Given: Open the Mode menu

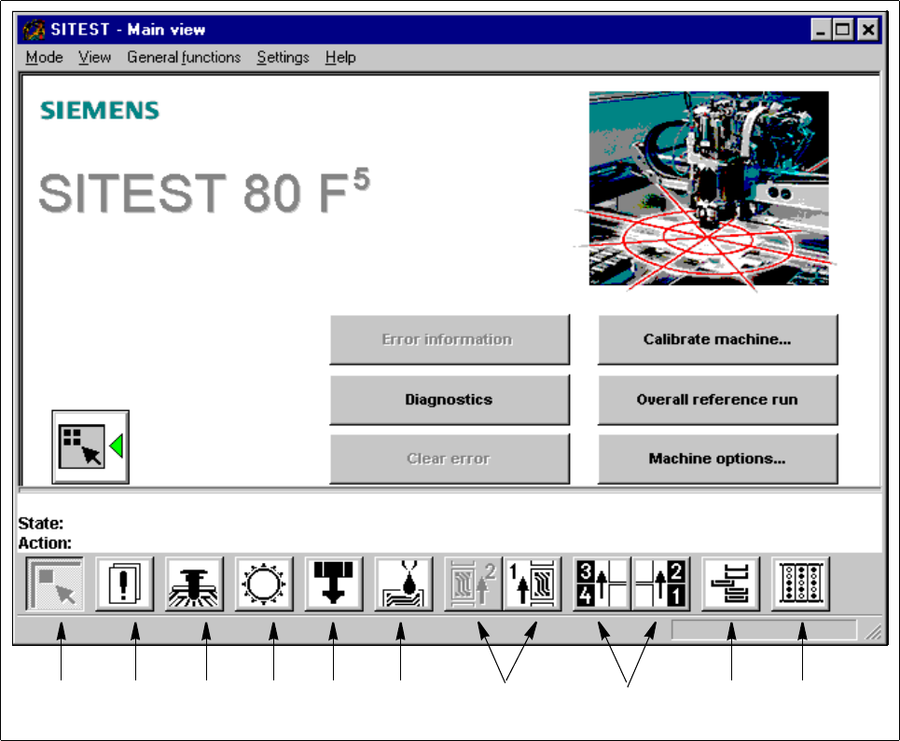Looking at the screenshot, I should tap(44, 58).
